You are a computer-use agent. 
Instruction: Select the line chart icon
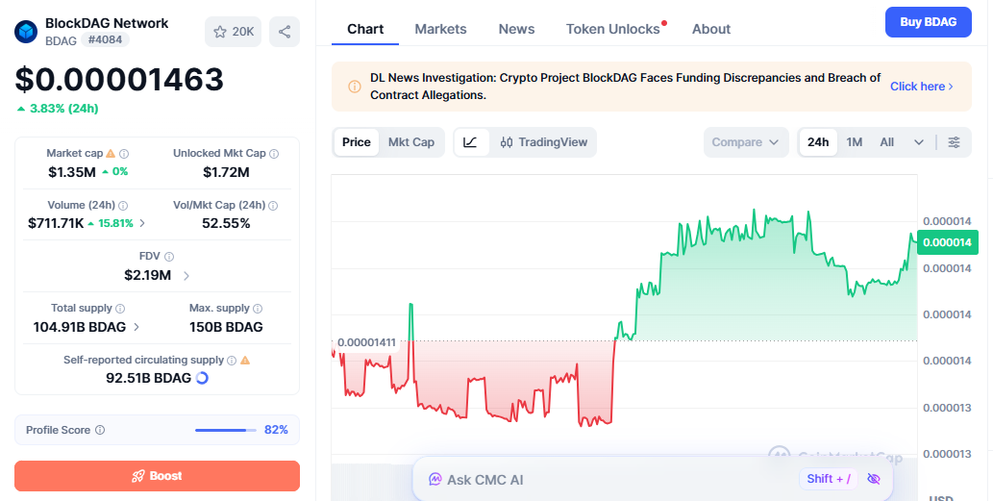coord(470,142)
